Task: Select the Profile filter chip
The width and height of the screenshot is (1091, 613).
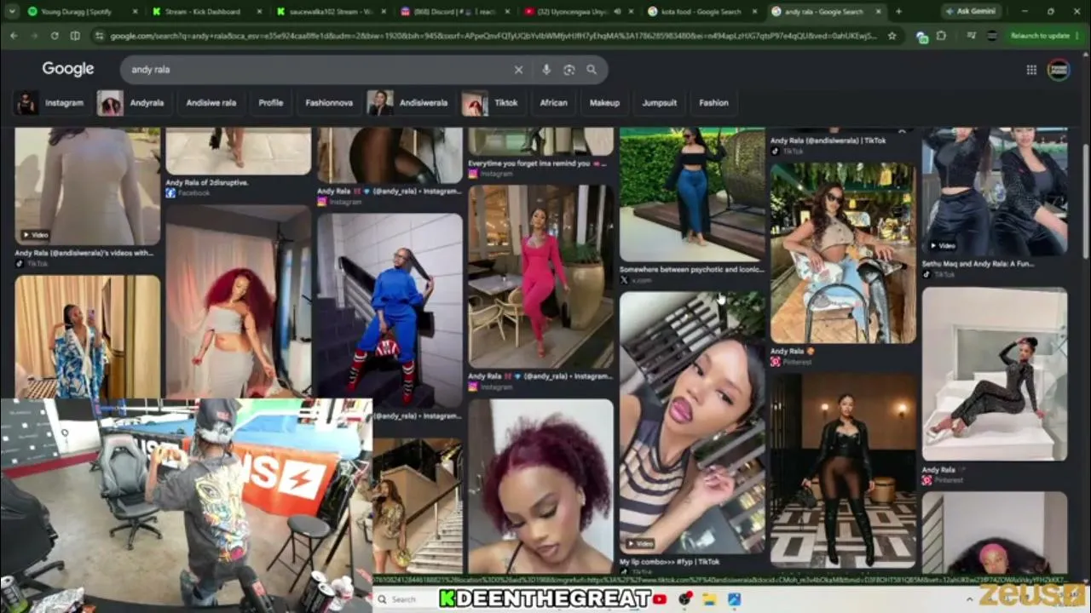Action: point(271,103)
